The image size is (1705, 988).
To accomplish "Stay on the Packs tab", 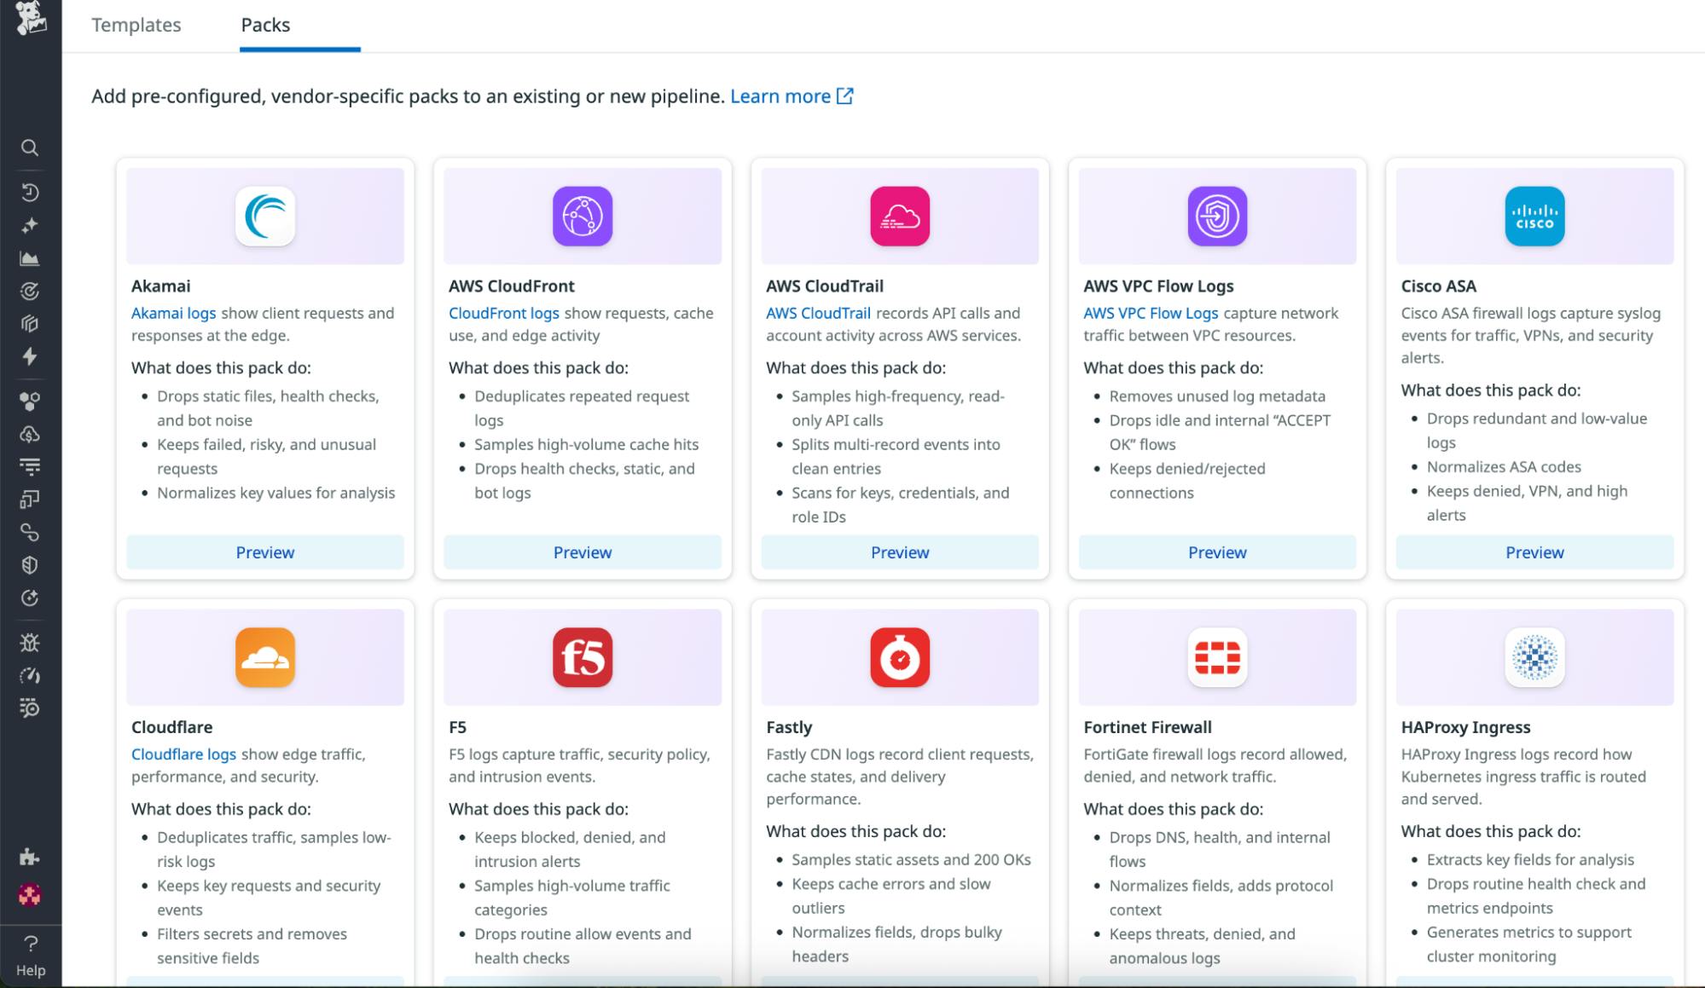I will (265, 26).
